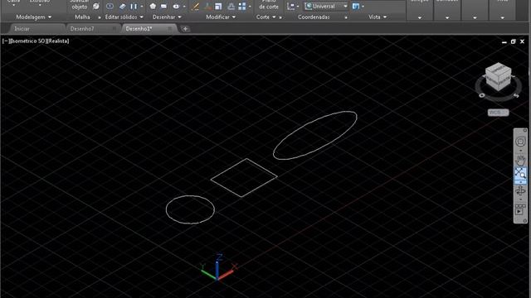Click the UCS icon in Coordenadas panel
The width and height of the screenshot is (531, 298).
click(x=290, y=6)
